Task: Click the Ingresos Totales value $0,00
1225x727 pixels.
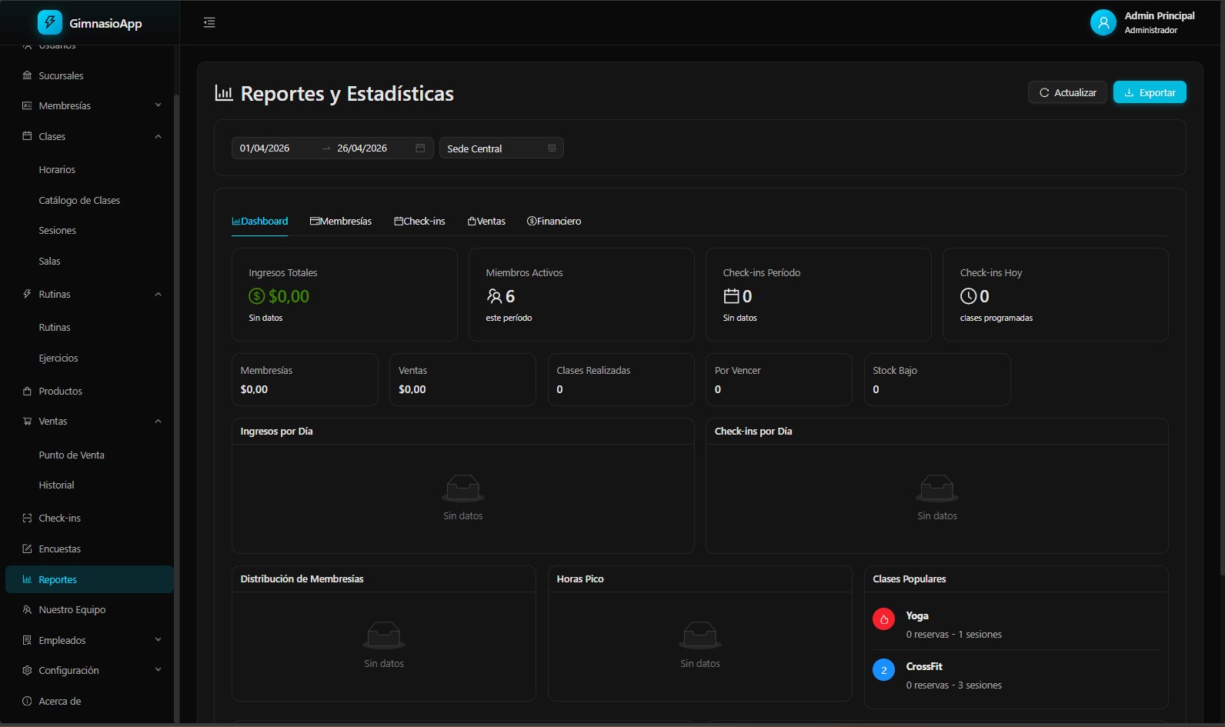Action: point(289,296)
